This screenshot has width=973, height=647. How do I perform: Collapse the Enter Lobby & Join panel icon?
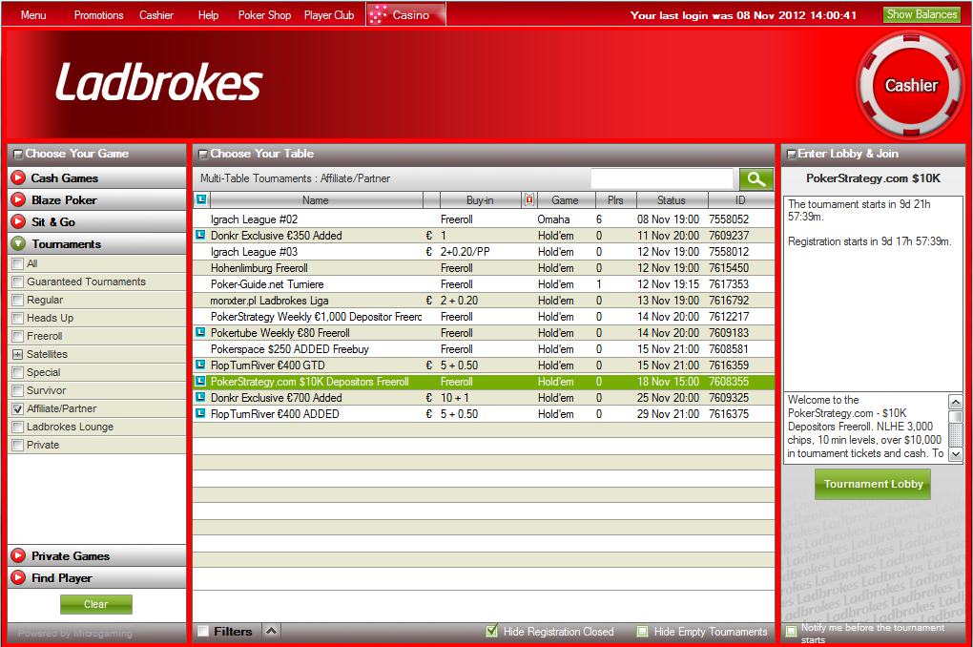[x=791, y=154]
